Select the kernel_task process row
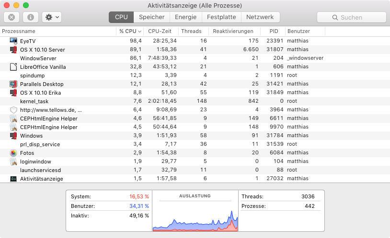 (x=195, y=101)
